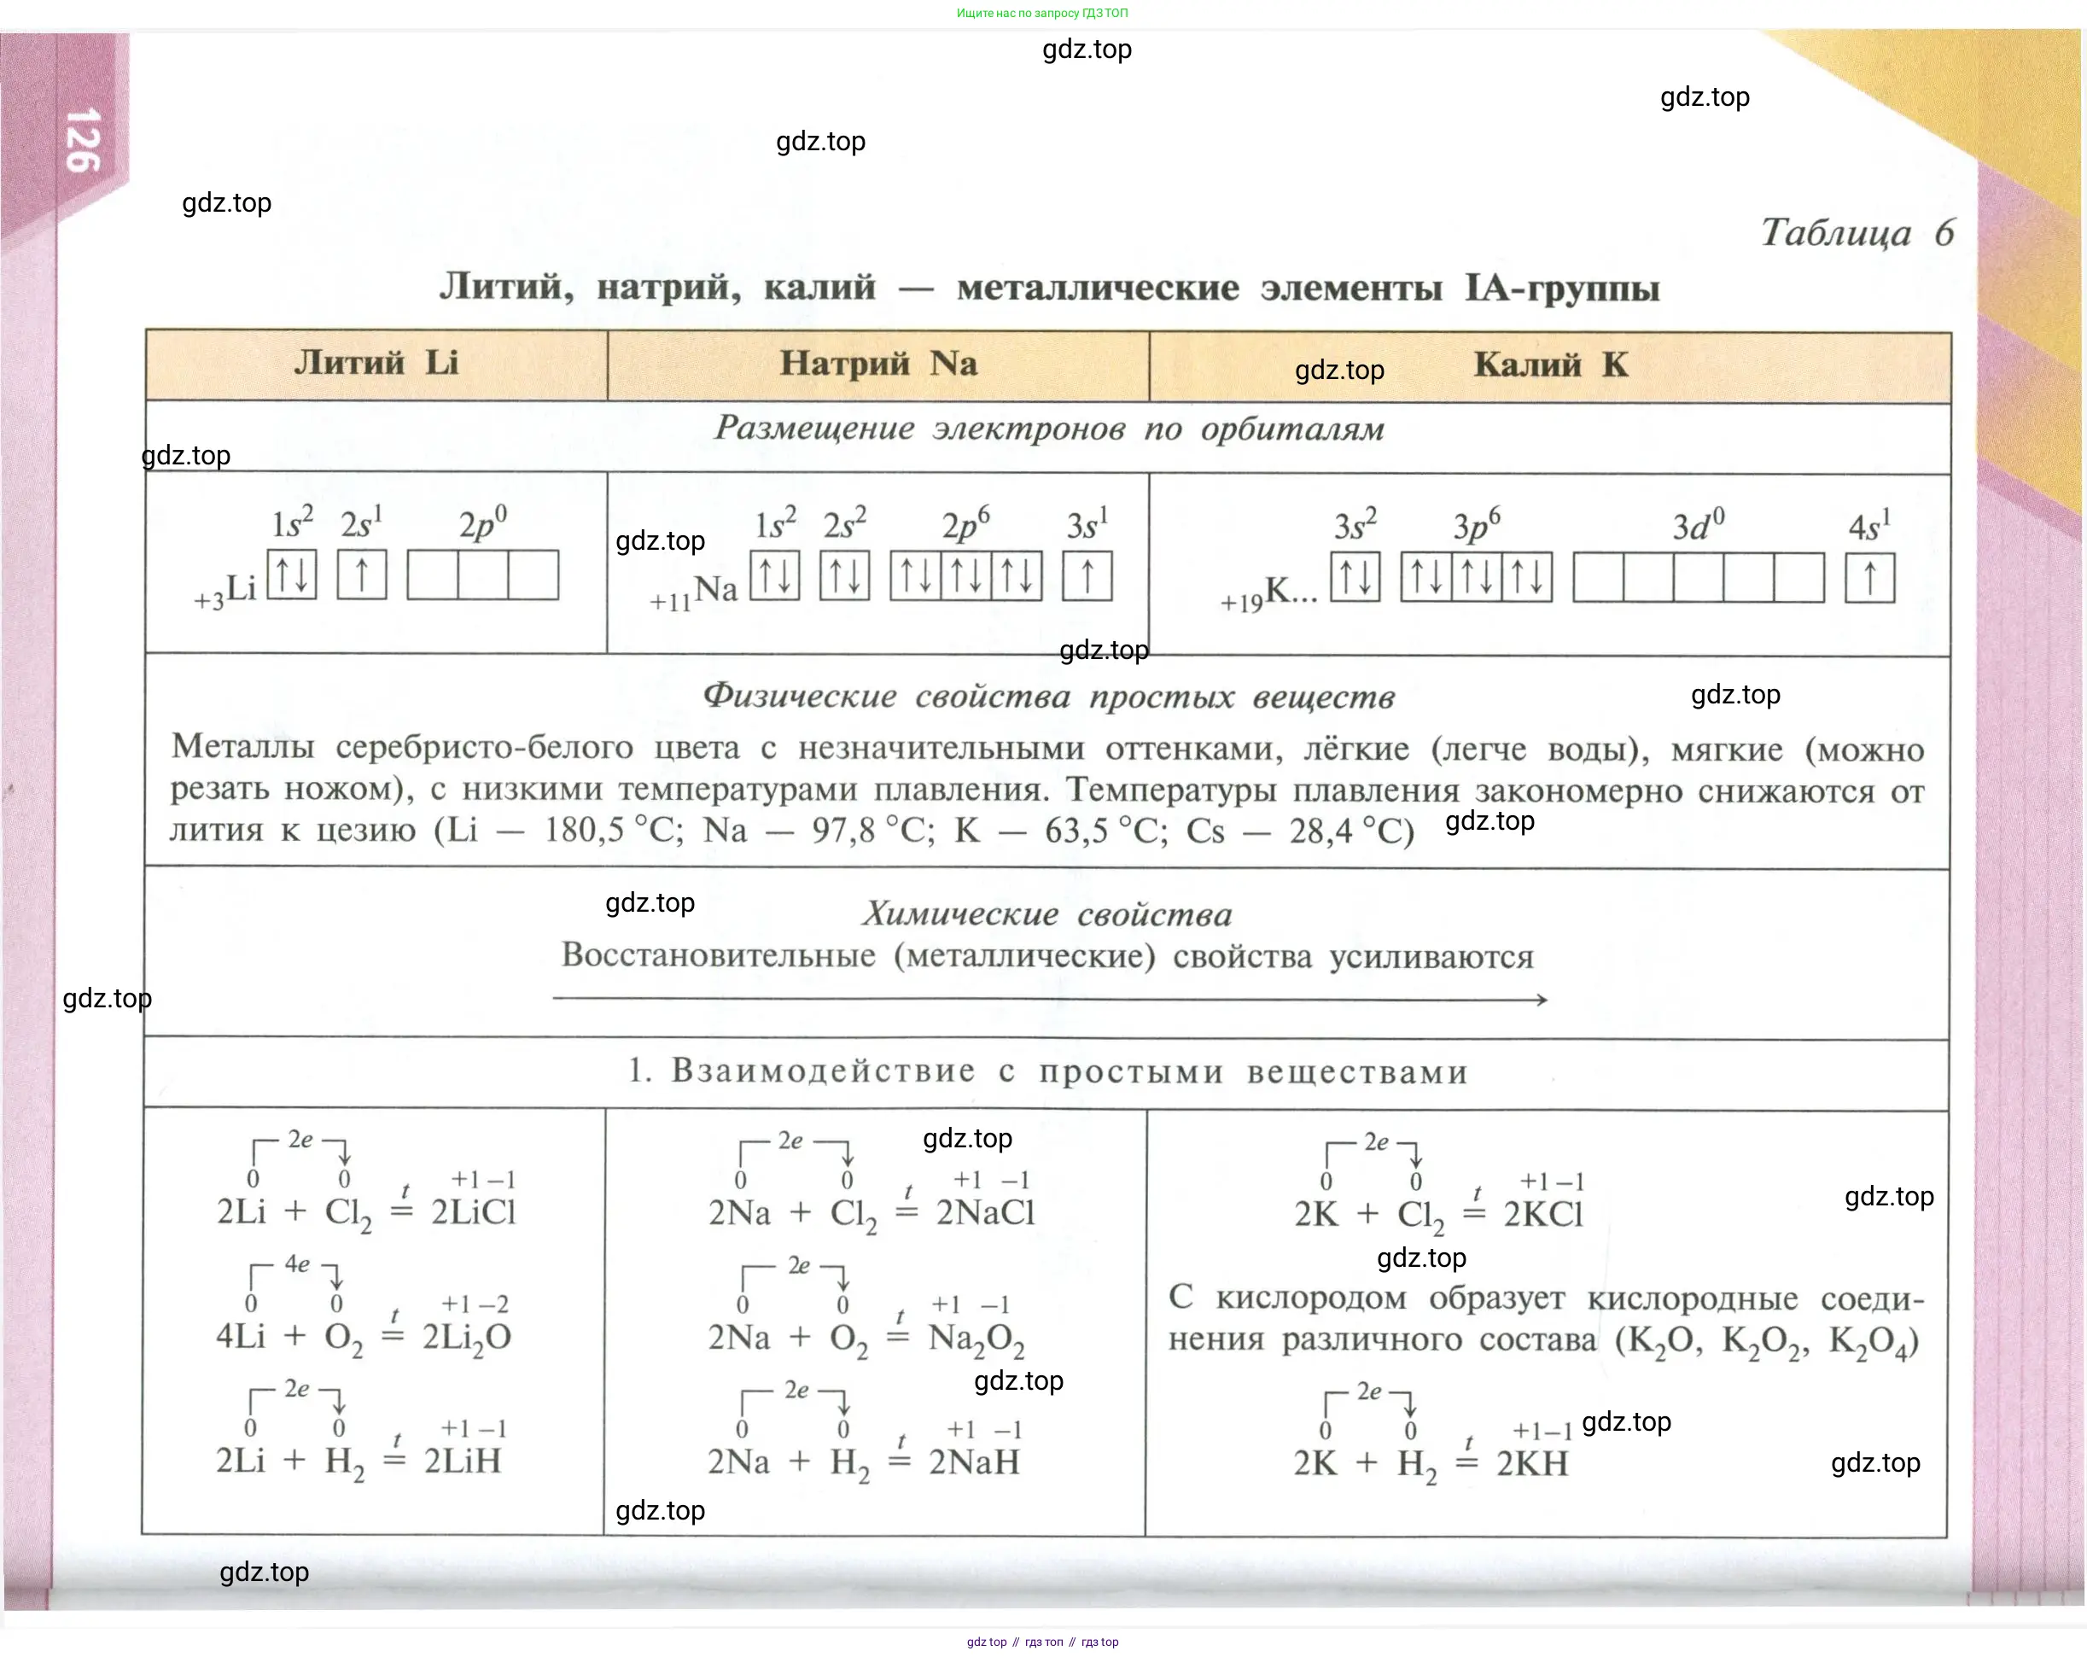The image size is (2087, 1657).
Task: Select the 'Натрий Na' column header
Action: (879, 365)
